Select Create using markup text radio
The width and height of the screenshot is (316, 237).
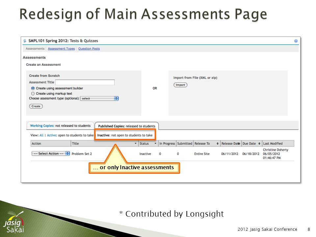coord(33,93)
